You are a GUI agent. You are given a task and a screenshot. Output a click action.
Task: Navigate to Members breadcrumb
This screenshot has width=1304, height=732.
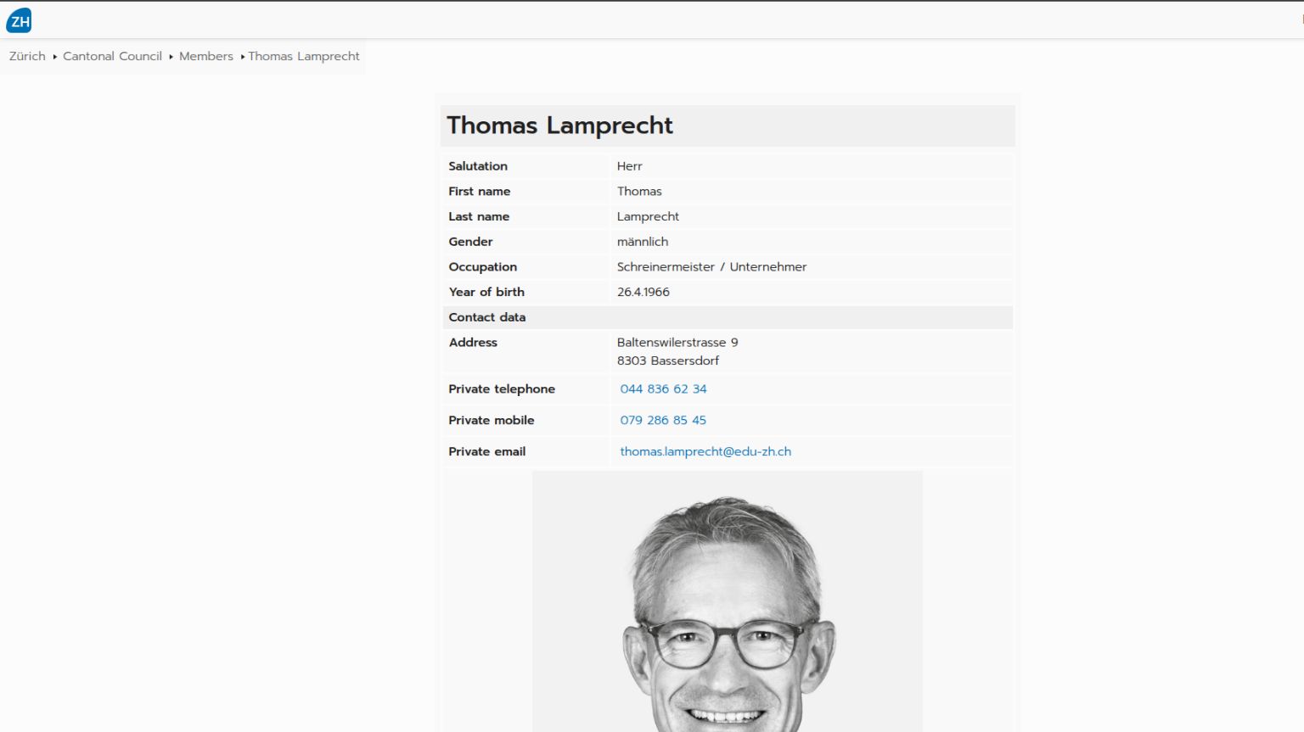pyautogui.click(x=206, y=56)
